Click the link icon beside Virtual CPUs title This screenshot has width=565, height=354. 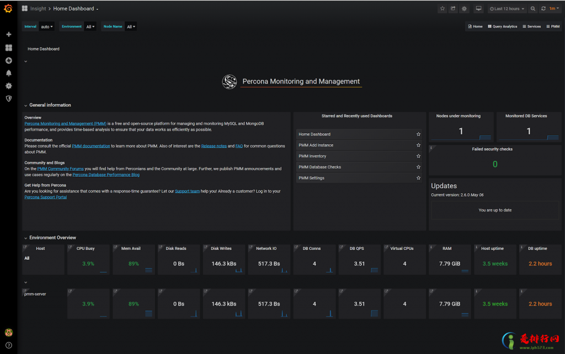click(386, 247)
